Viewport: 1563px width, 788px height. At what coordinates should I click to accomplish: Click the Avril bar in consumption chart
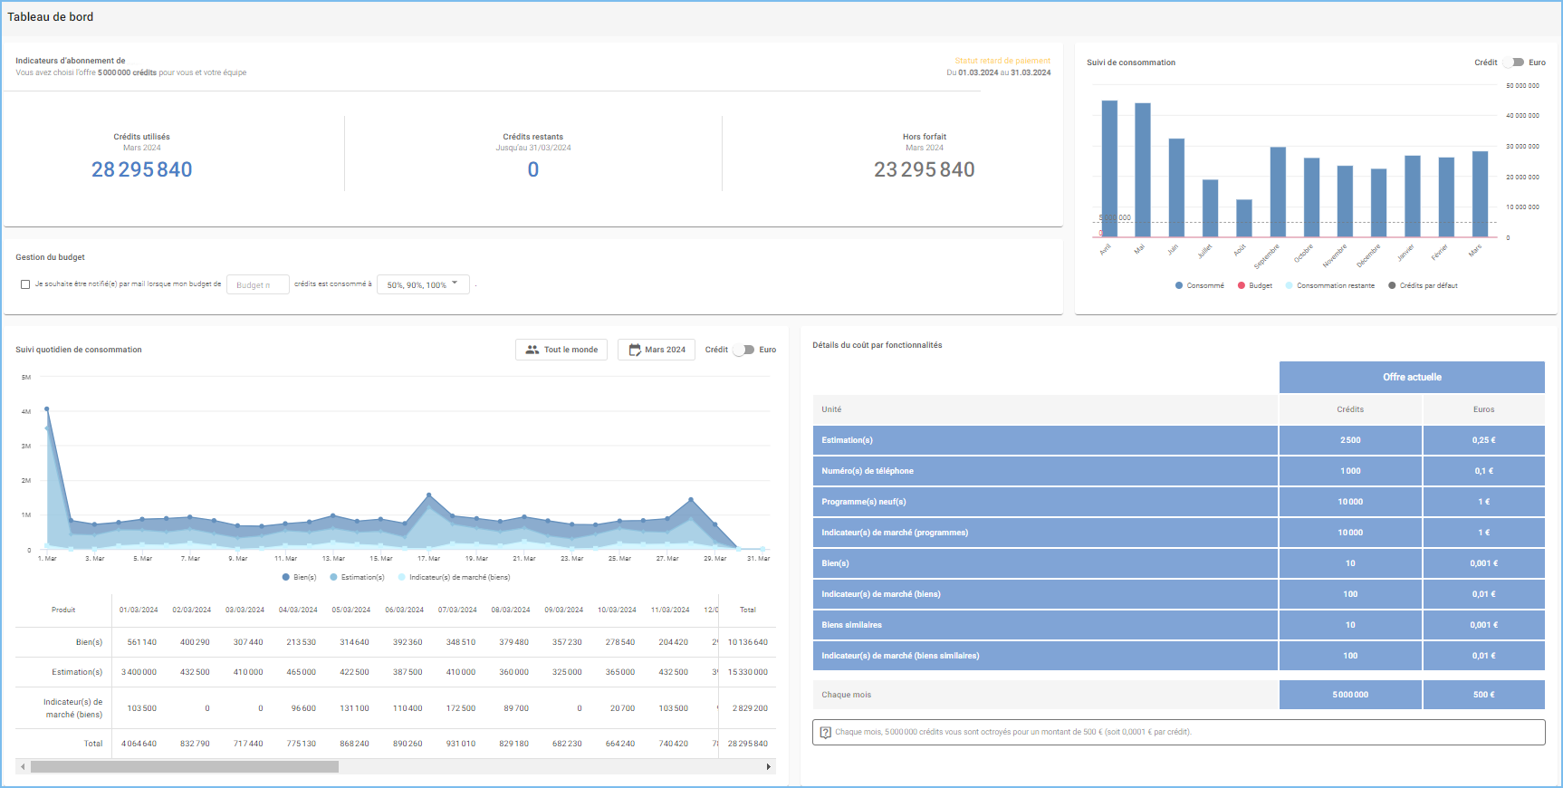click(x=1109, y=168)
